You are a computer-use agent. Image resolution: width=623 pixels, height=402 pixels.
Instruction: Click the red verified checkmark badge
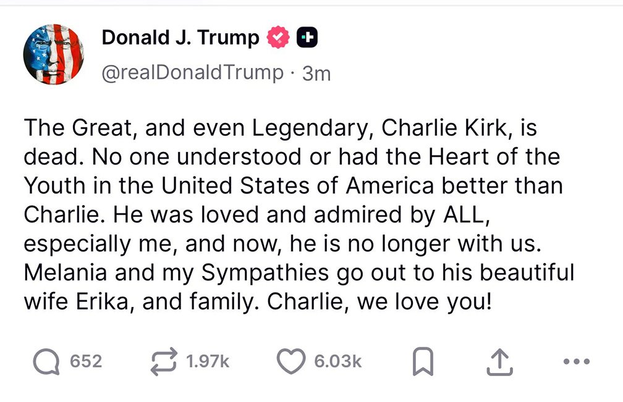(279, 38)
